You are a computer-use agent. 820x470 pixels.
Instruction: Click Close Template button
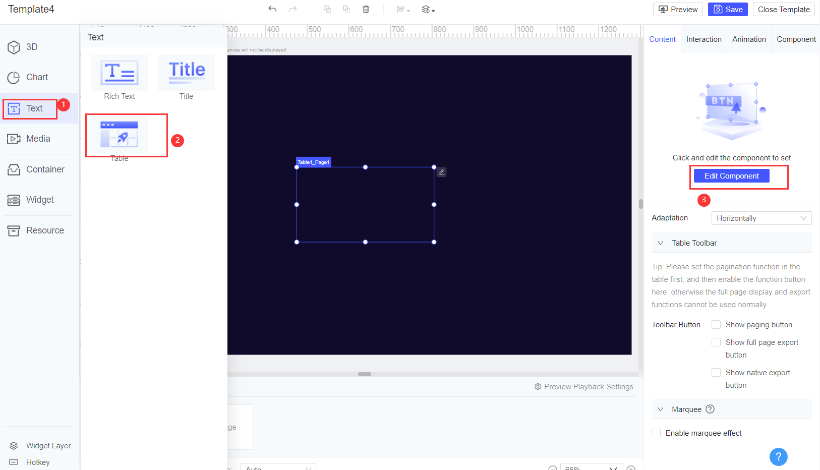784,10
